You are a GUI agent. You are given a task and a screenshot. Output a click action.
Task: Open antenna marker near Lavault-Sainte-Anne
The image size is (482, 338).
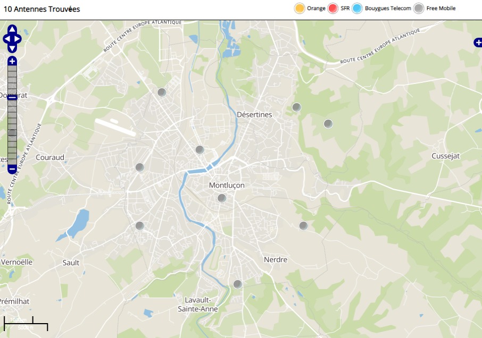click(237, 284)
